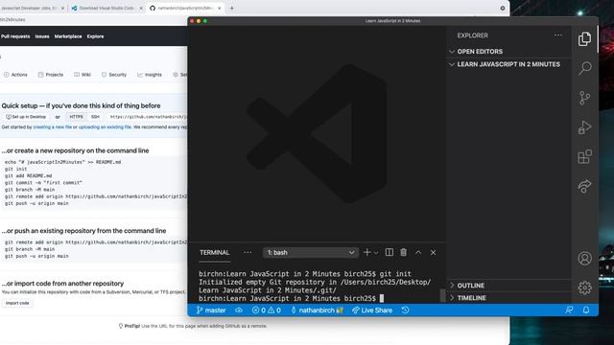
Task: Open the 1: bash terminal dropdown
Action: (x=310, y=253)
